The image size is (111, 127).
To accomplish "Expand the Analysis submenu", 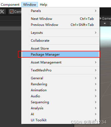I will 60,108.
